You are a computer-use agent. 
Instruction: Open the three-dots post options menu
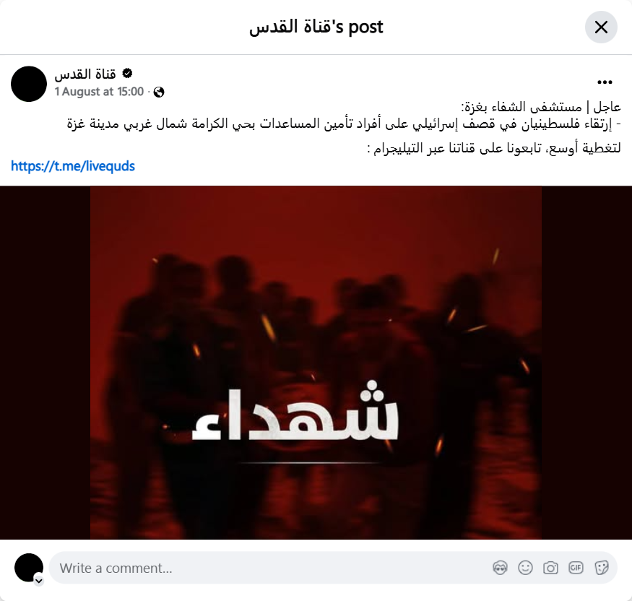pyautogui.click(x=605, y=82)
